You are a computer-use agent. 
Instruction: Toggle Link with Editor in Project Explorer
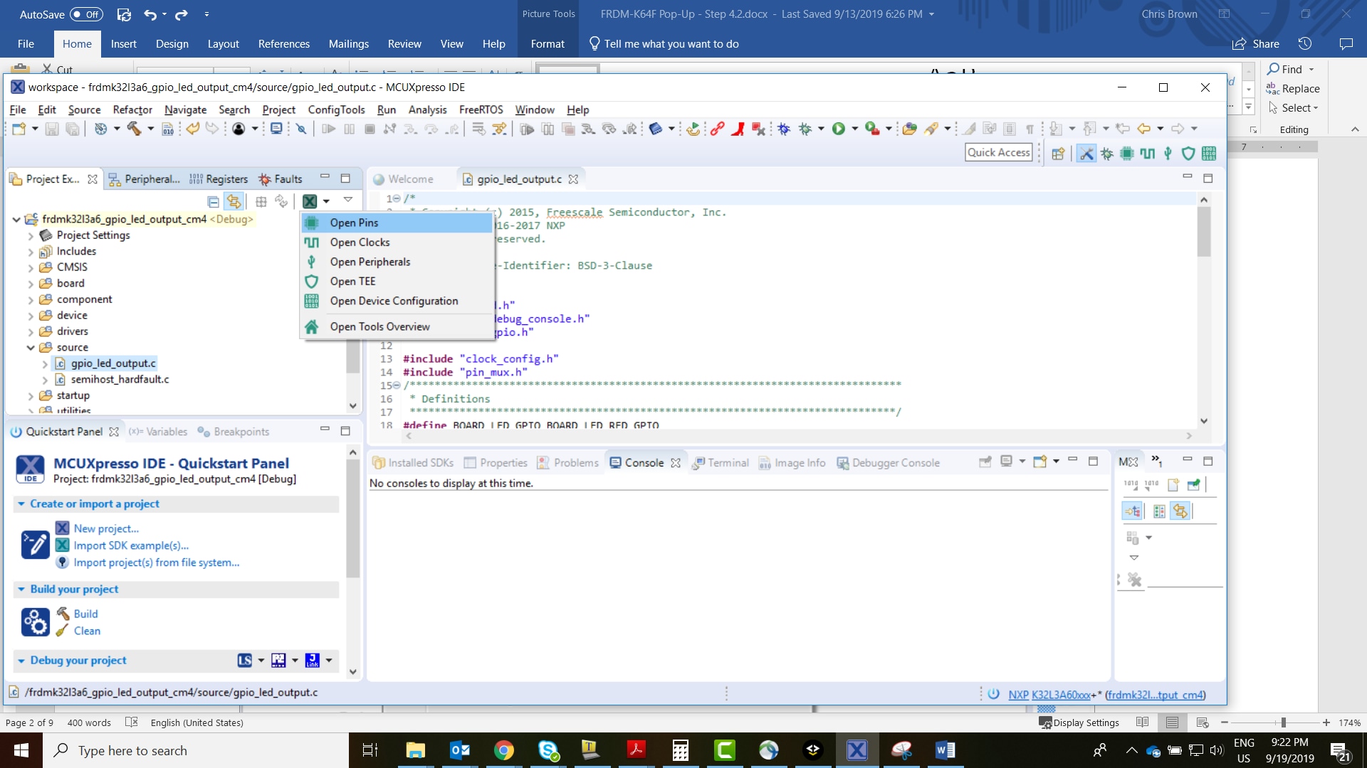click(234, 201)
